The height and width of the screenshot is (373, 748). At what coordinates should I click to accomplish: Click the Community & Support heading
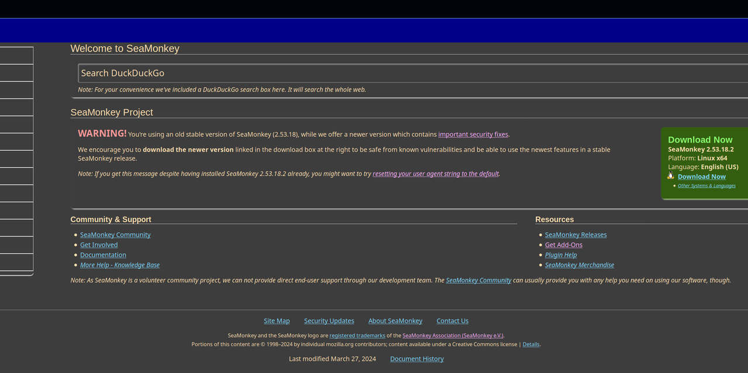coord(110,219)
